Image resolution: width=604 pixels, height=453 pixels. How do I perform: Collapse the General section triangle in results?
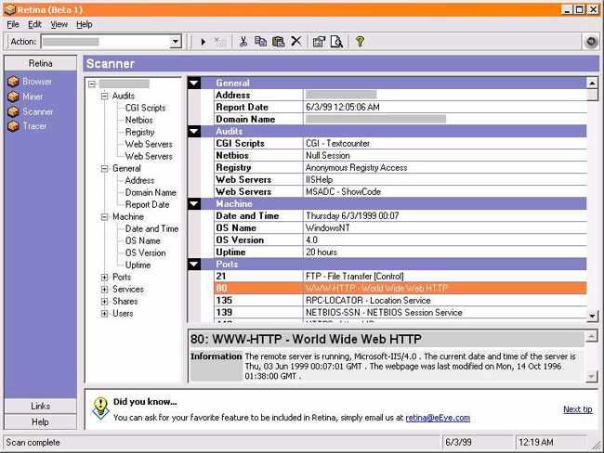click(x=194, y=83)
